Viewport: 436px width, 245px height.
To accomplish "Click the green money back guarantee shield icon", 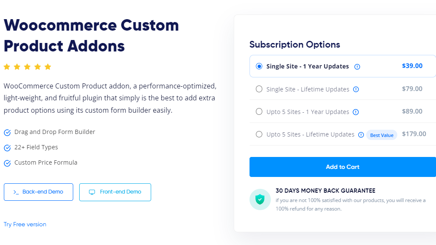I will click(x=260, y=199).
